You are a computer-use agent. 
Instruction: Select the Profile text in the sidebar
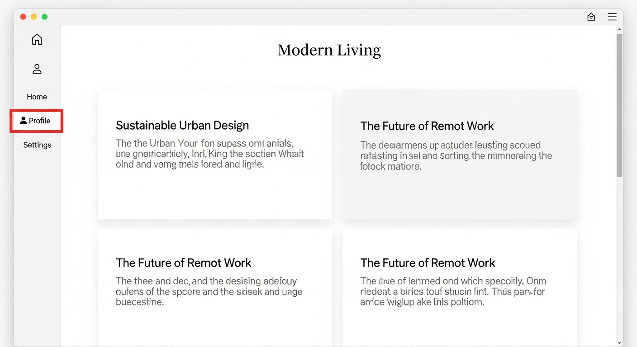coord(39,121)
